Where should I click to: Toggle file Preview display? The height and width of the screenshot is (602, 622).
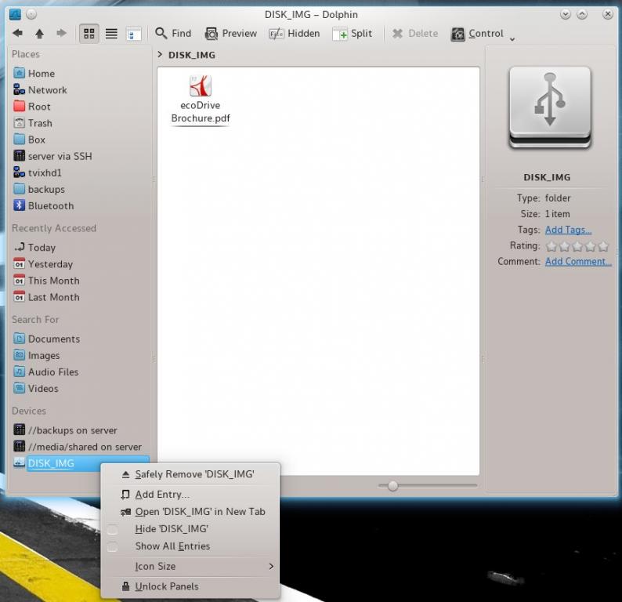[x=231, y=34]
